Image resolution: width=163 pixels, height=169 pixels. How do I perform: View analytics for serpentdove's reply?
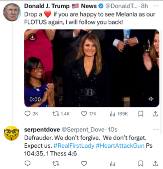pyautogui.click(x=112, y=164)
